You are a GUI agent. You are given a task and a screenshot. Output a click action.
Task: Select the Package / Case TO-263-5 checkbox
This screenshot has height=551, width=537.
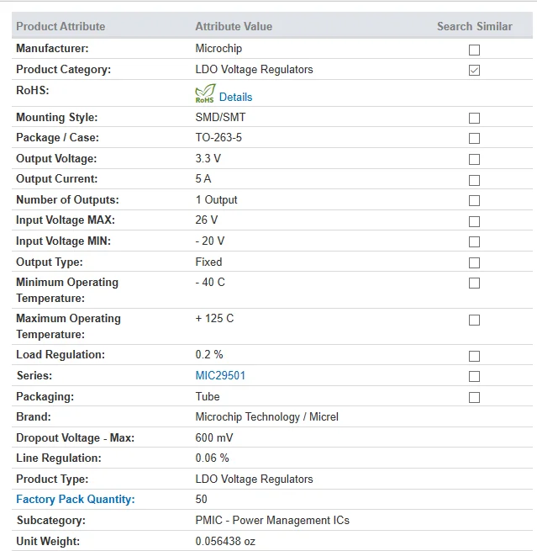pyautogui.click(x=474, y=139)
